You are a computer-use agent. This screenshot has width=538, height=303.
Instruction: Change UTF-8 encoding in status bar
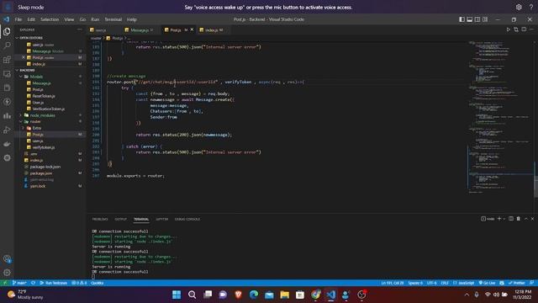point(431,283)
